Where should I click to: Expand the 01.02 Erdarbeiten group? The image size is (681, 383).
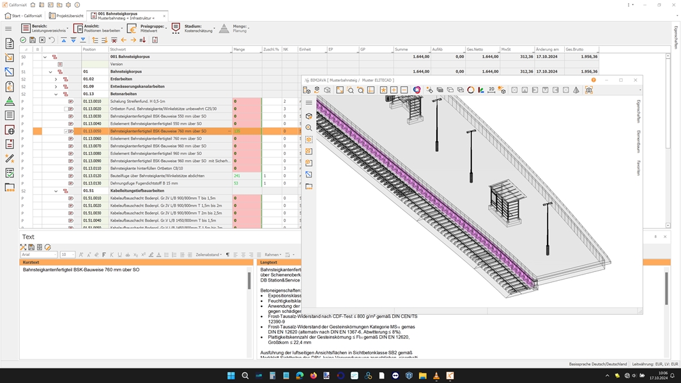(x=56, y=79)
